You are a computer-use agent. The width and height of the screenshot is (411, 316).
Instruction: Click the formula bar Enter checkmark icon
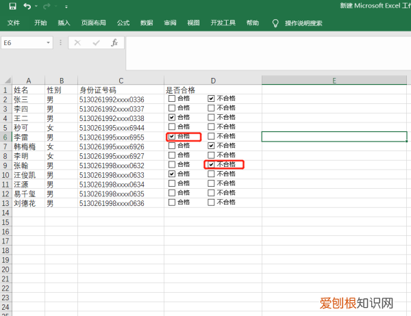point(96,42)
